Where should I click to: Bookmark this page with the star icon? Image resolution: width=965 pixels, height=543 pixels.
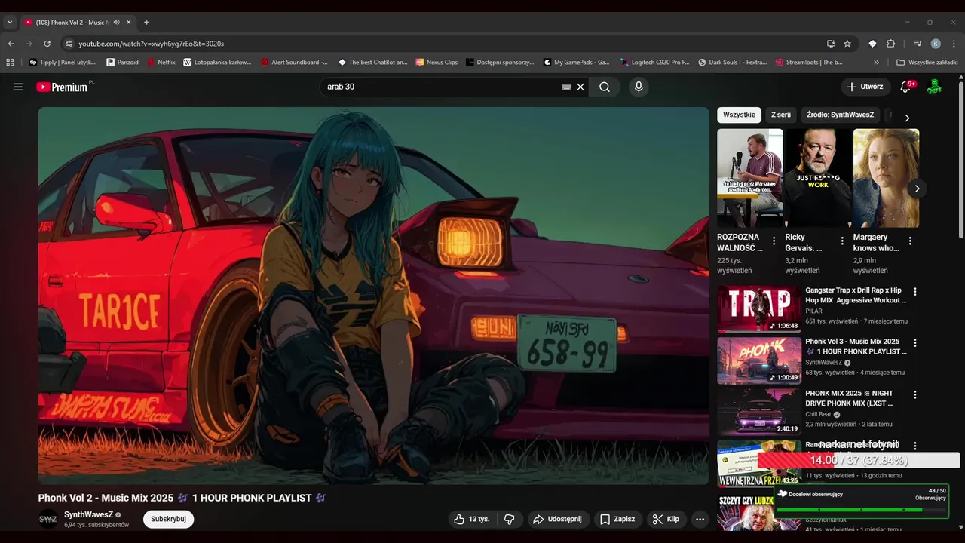coord(847,44)
